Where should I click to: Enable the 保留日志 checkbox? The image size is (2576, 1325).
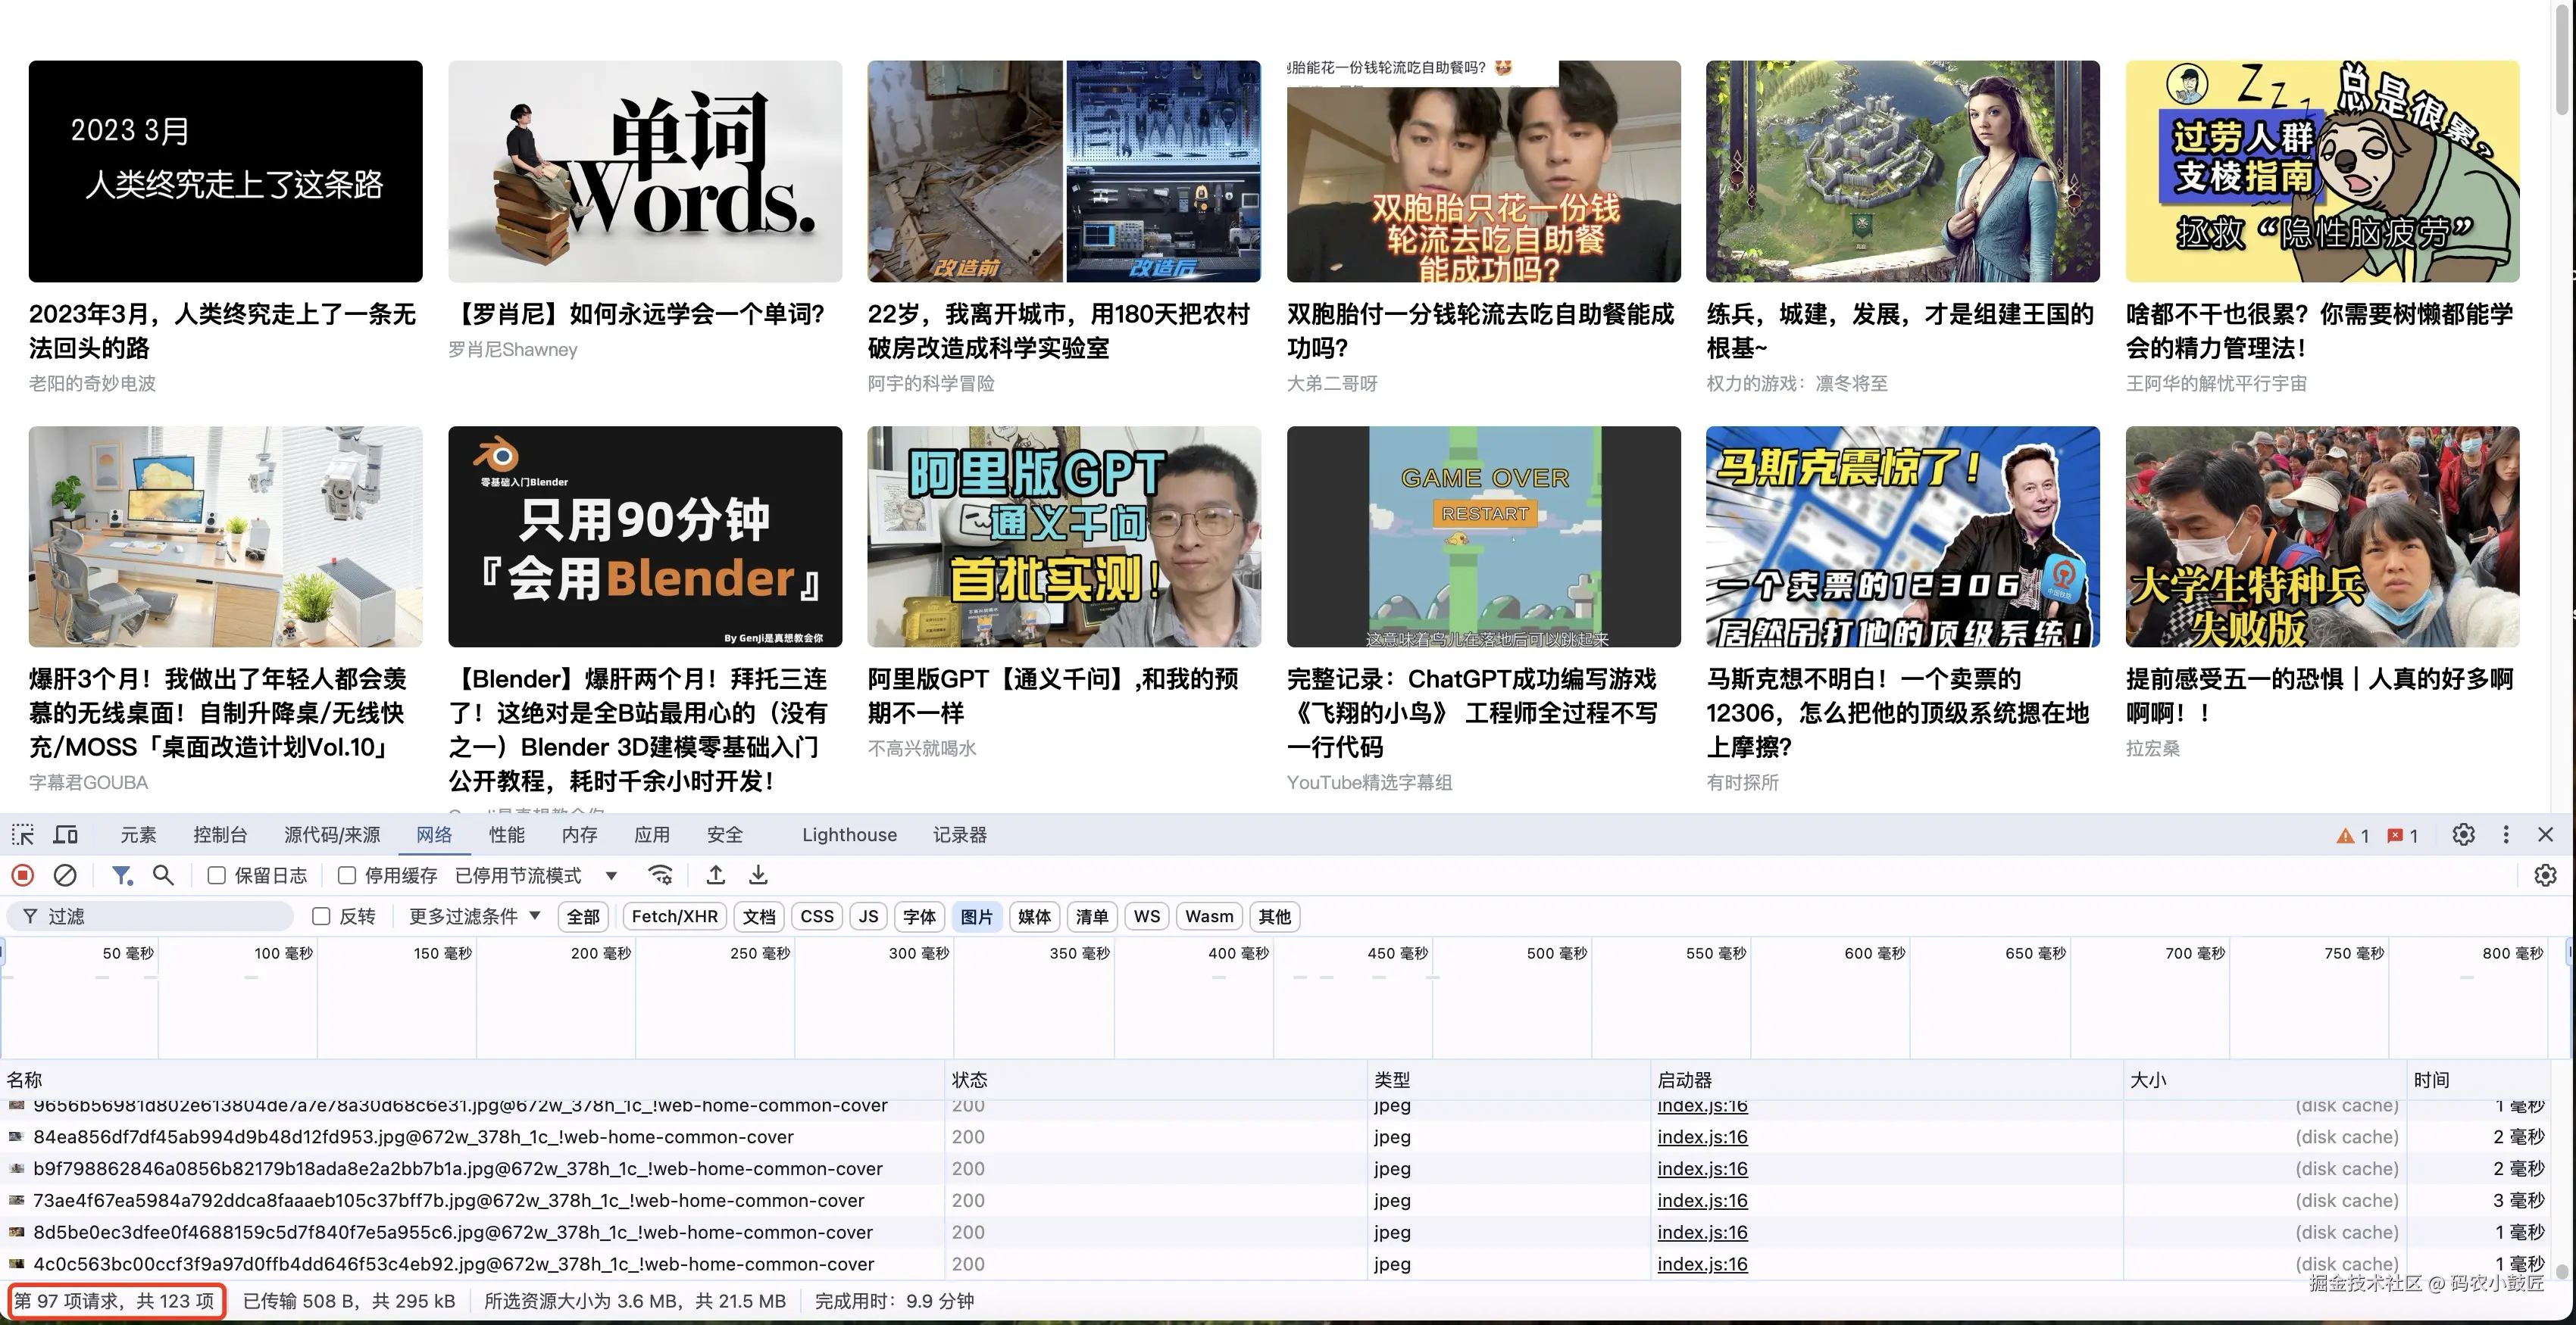click(x=216, y=874)
